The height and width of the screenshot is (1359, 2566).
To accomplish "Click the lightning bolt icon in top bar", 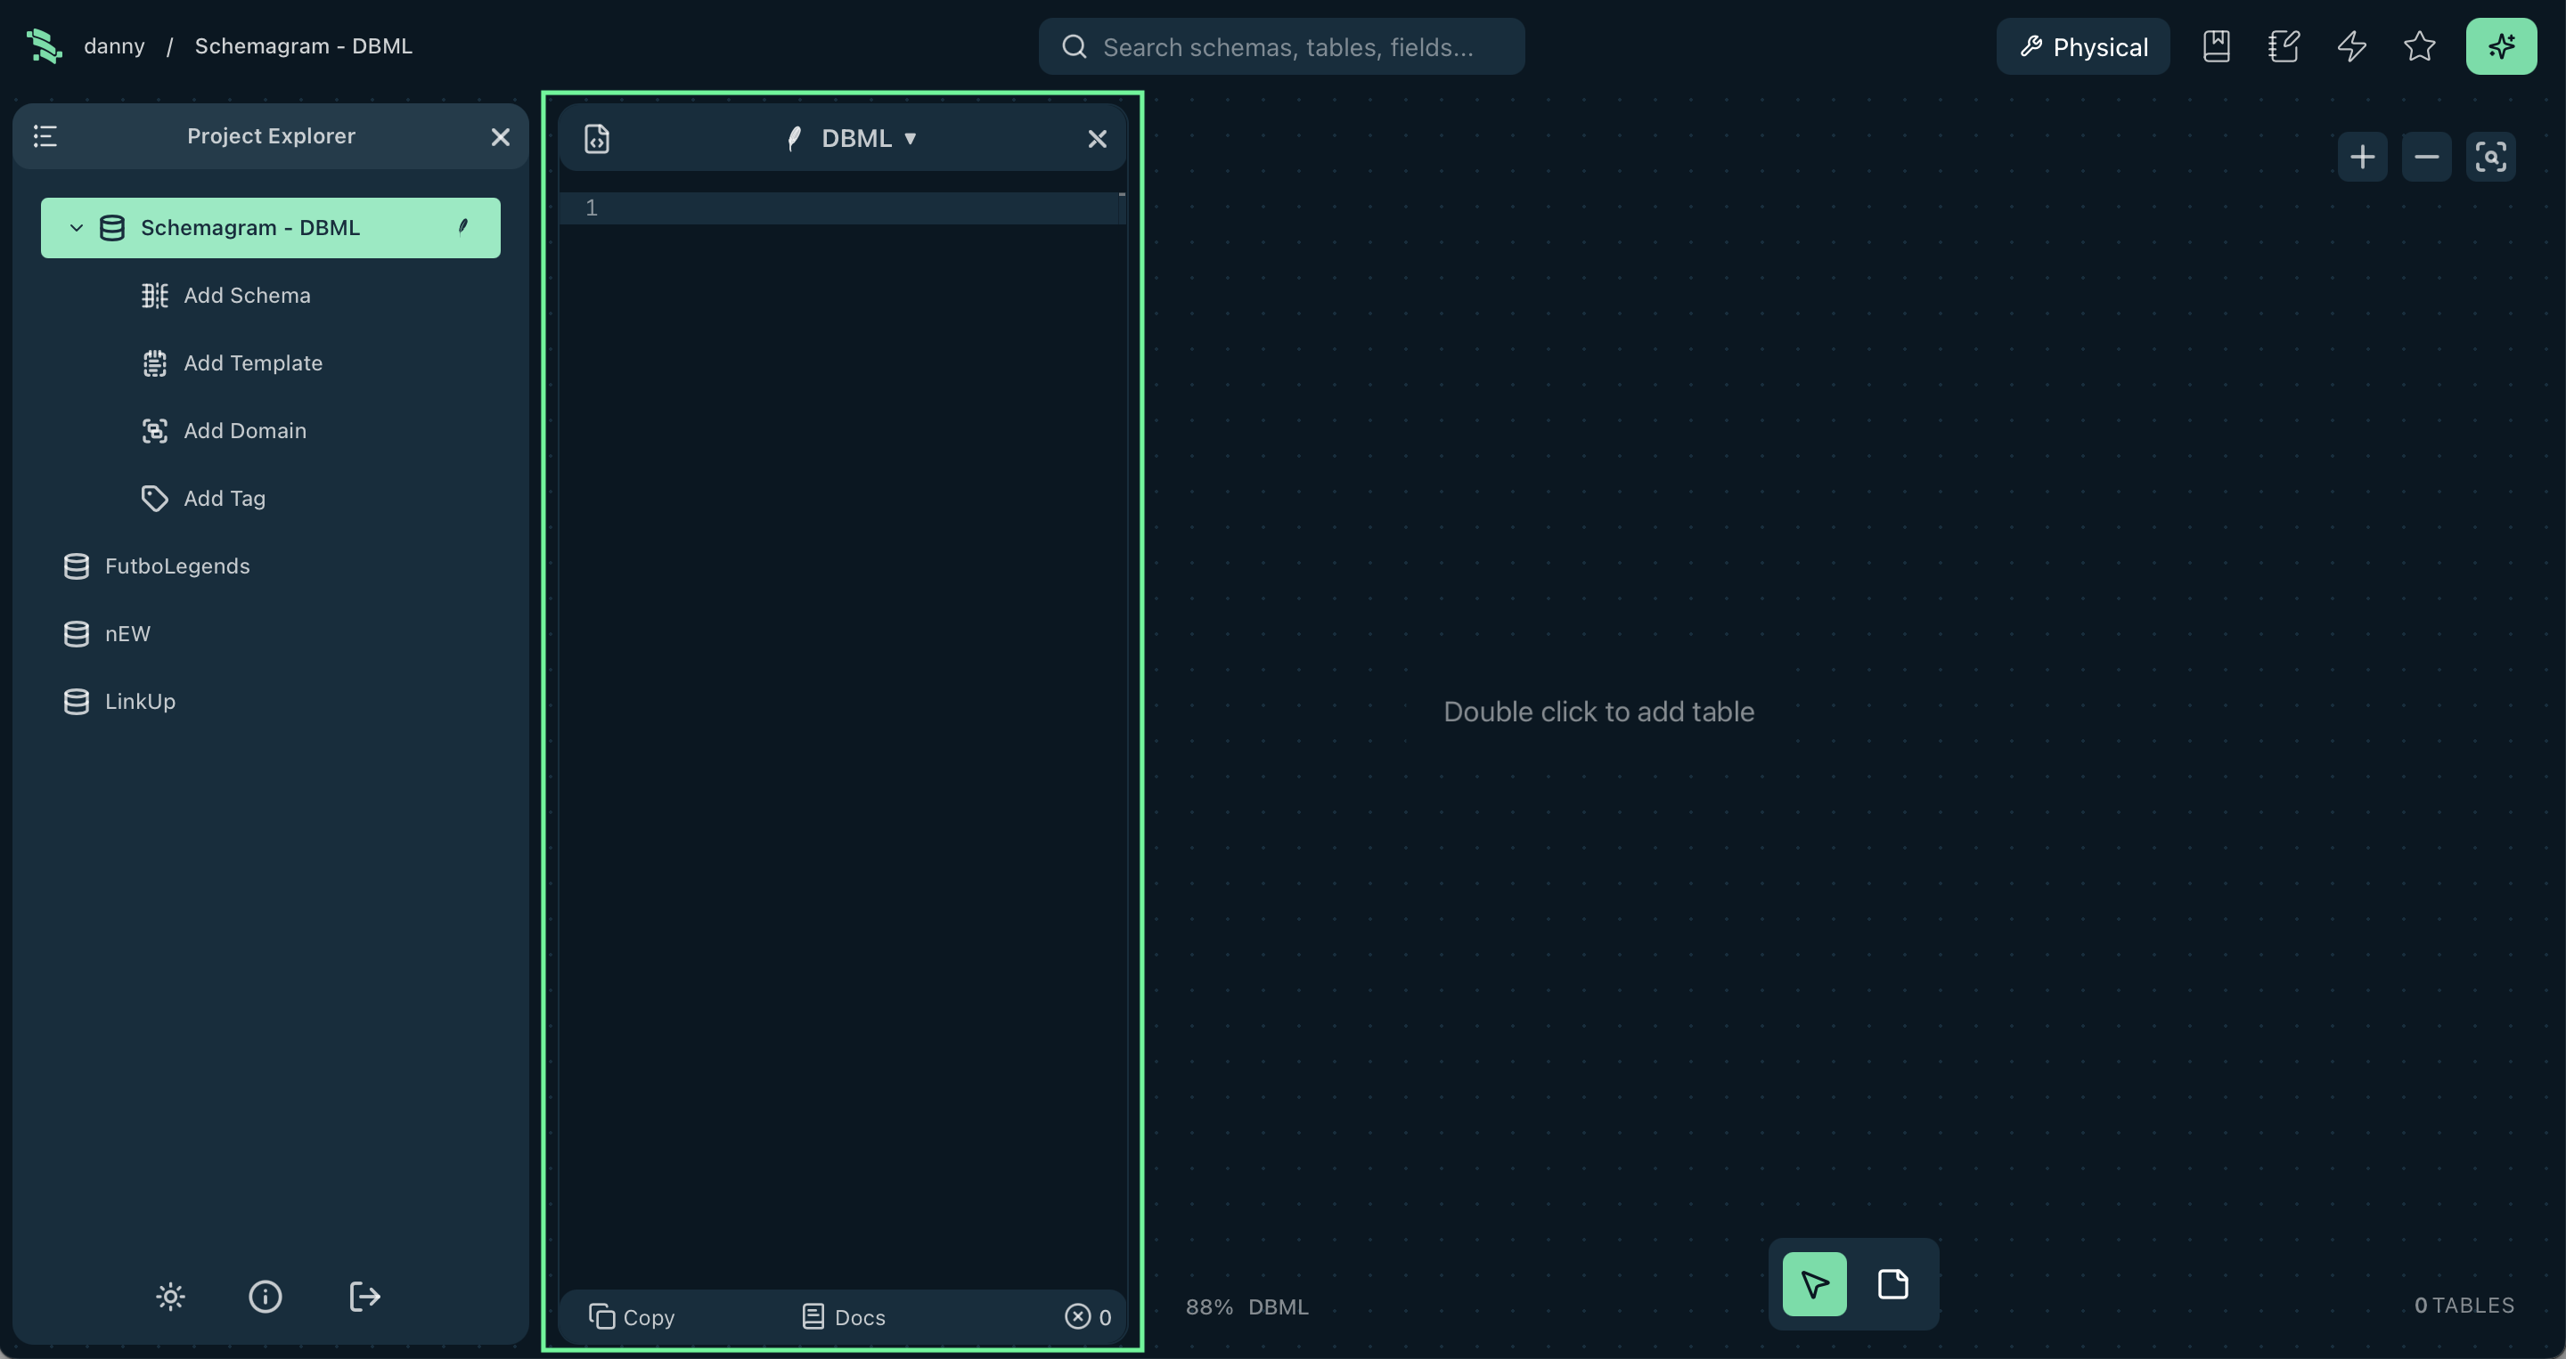I will (2351, 47).
